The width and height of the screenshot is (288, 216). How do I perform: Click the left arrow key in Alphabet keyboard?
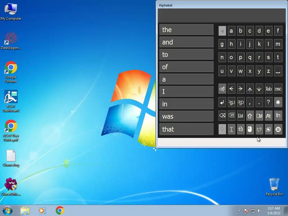pyautogui.click(x=231, y=89)
